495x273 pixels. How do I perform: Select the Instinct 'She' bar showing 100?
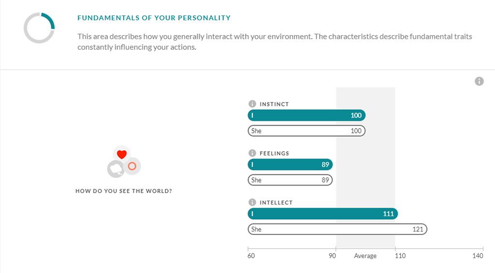click(x=306, y=130)
